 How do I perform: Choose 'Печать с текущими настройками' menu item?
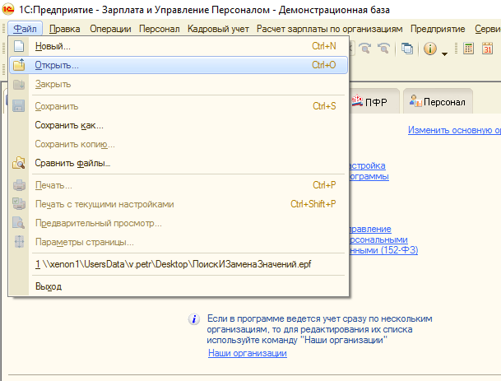point(179,204)
